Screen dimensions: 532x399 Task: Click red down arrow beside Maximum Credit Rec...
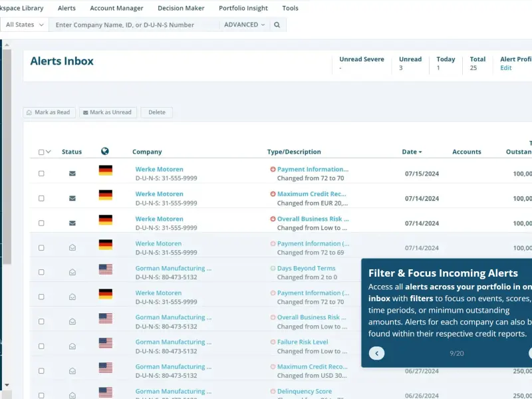273,194
